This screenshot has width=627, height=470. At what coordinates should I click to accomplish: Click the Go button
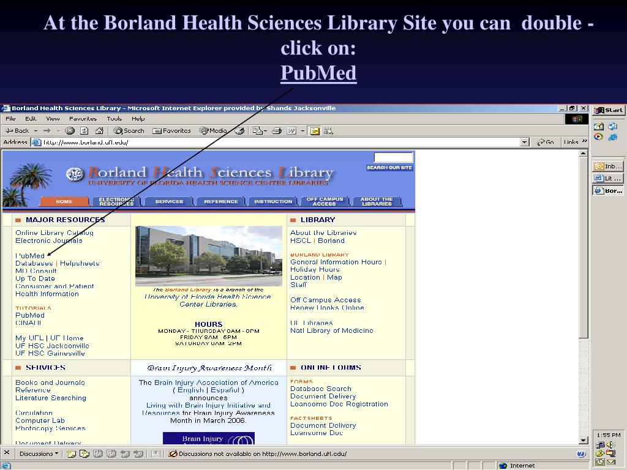click(x=546, y=142)
